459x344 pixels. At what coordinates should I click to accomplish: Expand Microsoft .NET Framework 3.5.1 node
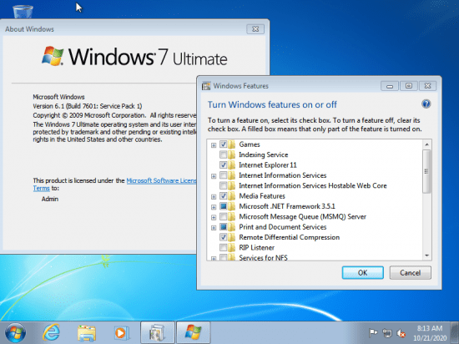tap(214, 207)
